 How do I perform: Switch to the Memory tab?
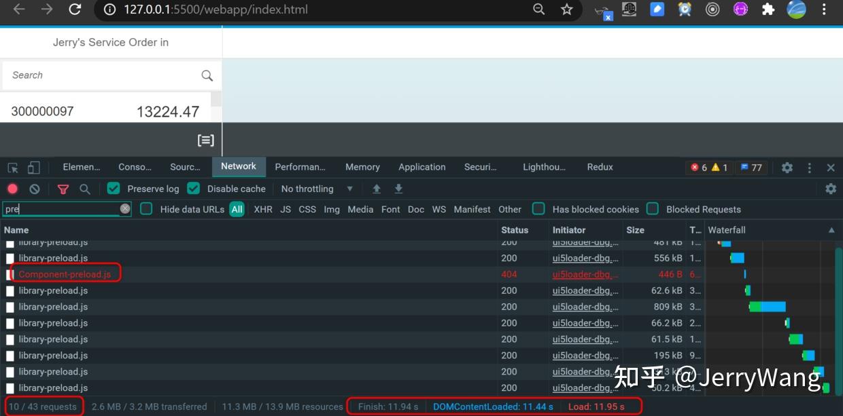pos(362,166)
